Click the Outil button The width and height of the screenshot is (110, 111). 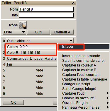coord(38,32)
